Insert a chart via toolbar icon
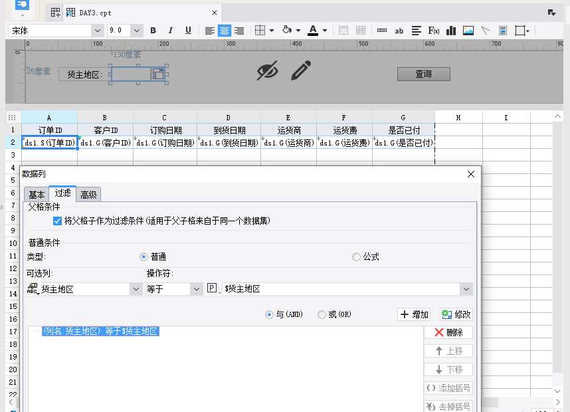Screen dimensions: 570x412 click(451, 31)
